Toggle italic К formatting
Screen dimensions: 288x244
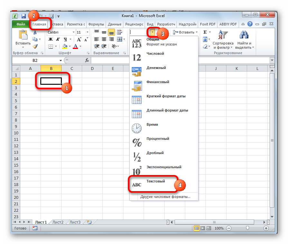click(56, 39)
